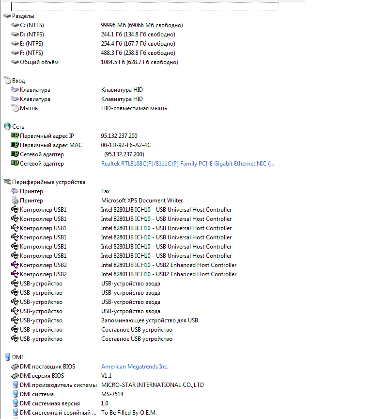Click the Microsoft XPS Document Writer printer icon
This screenshot has width=372, height=419.
click(15, 200)
